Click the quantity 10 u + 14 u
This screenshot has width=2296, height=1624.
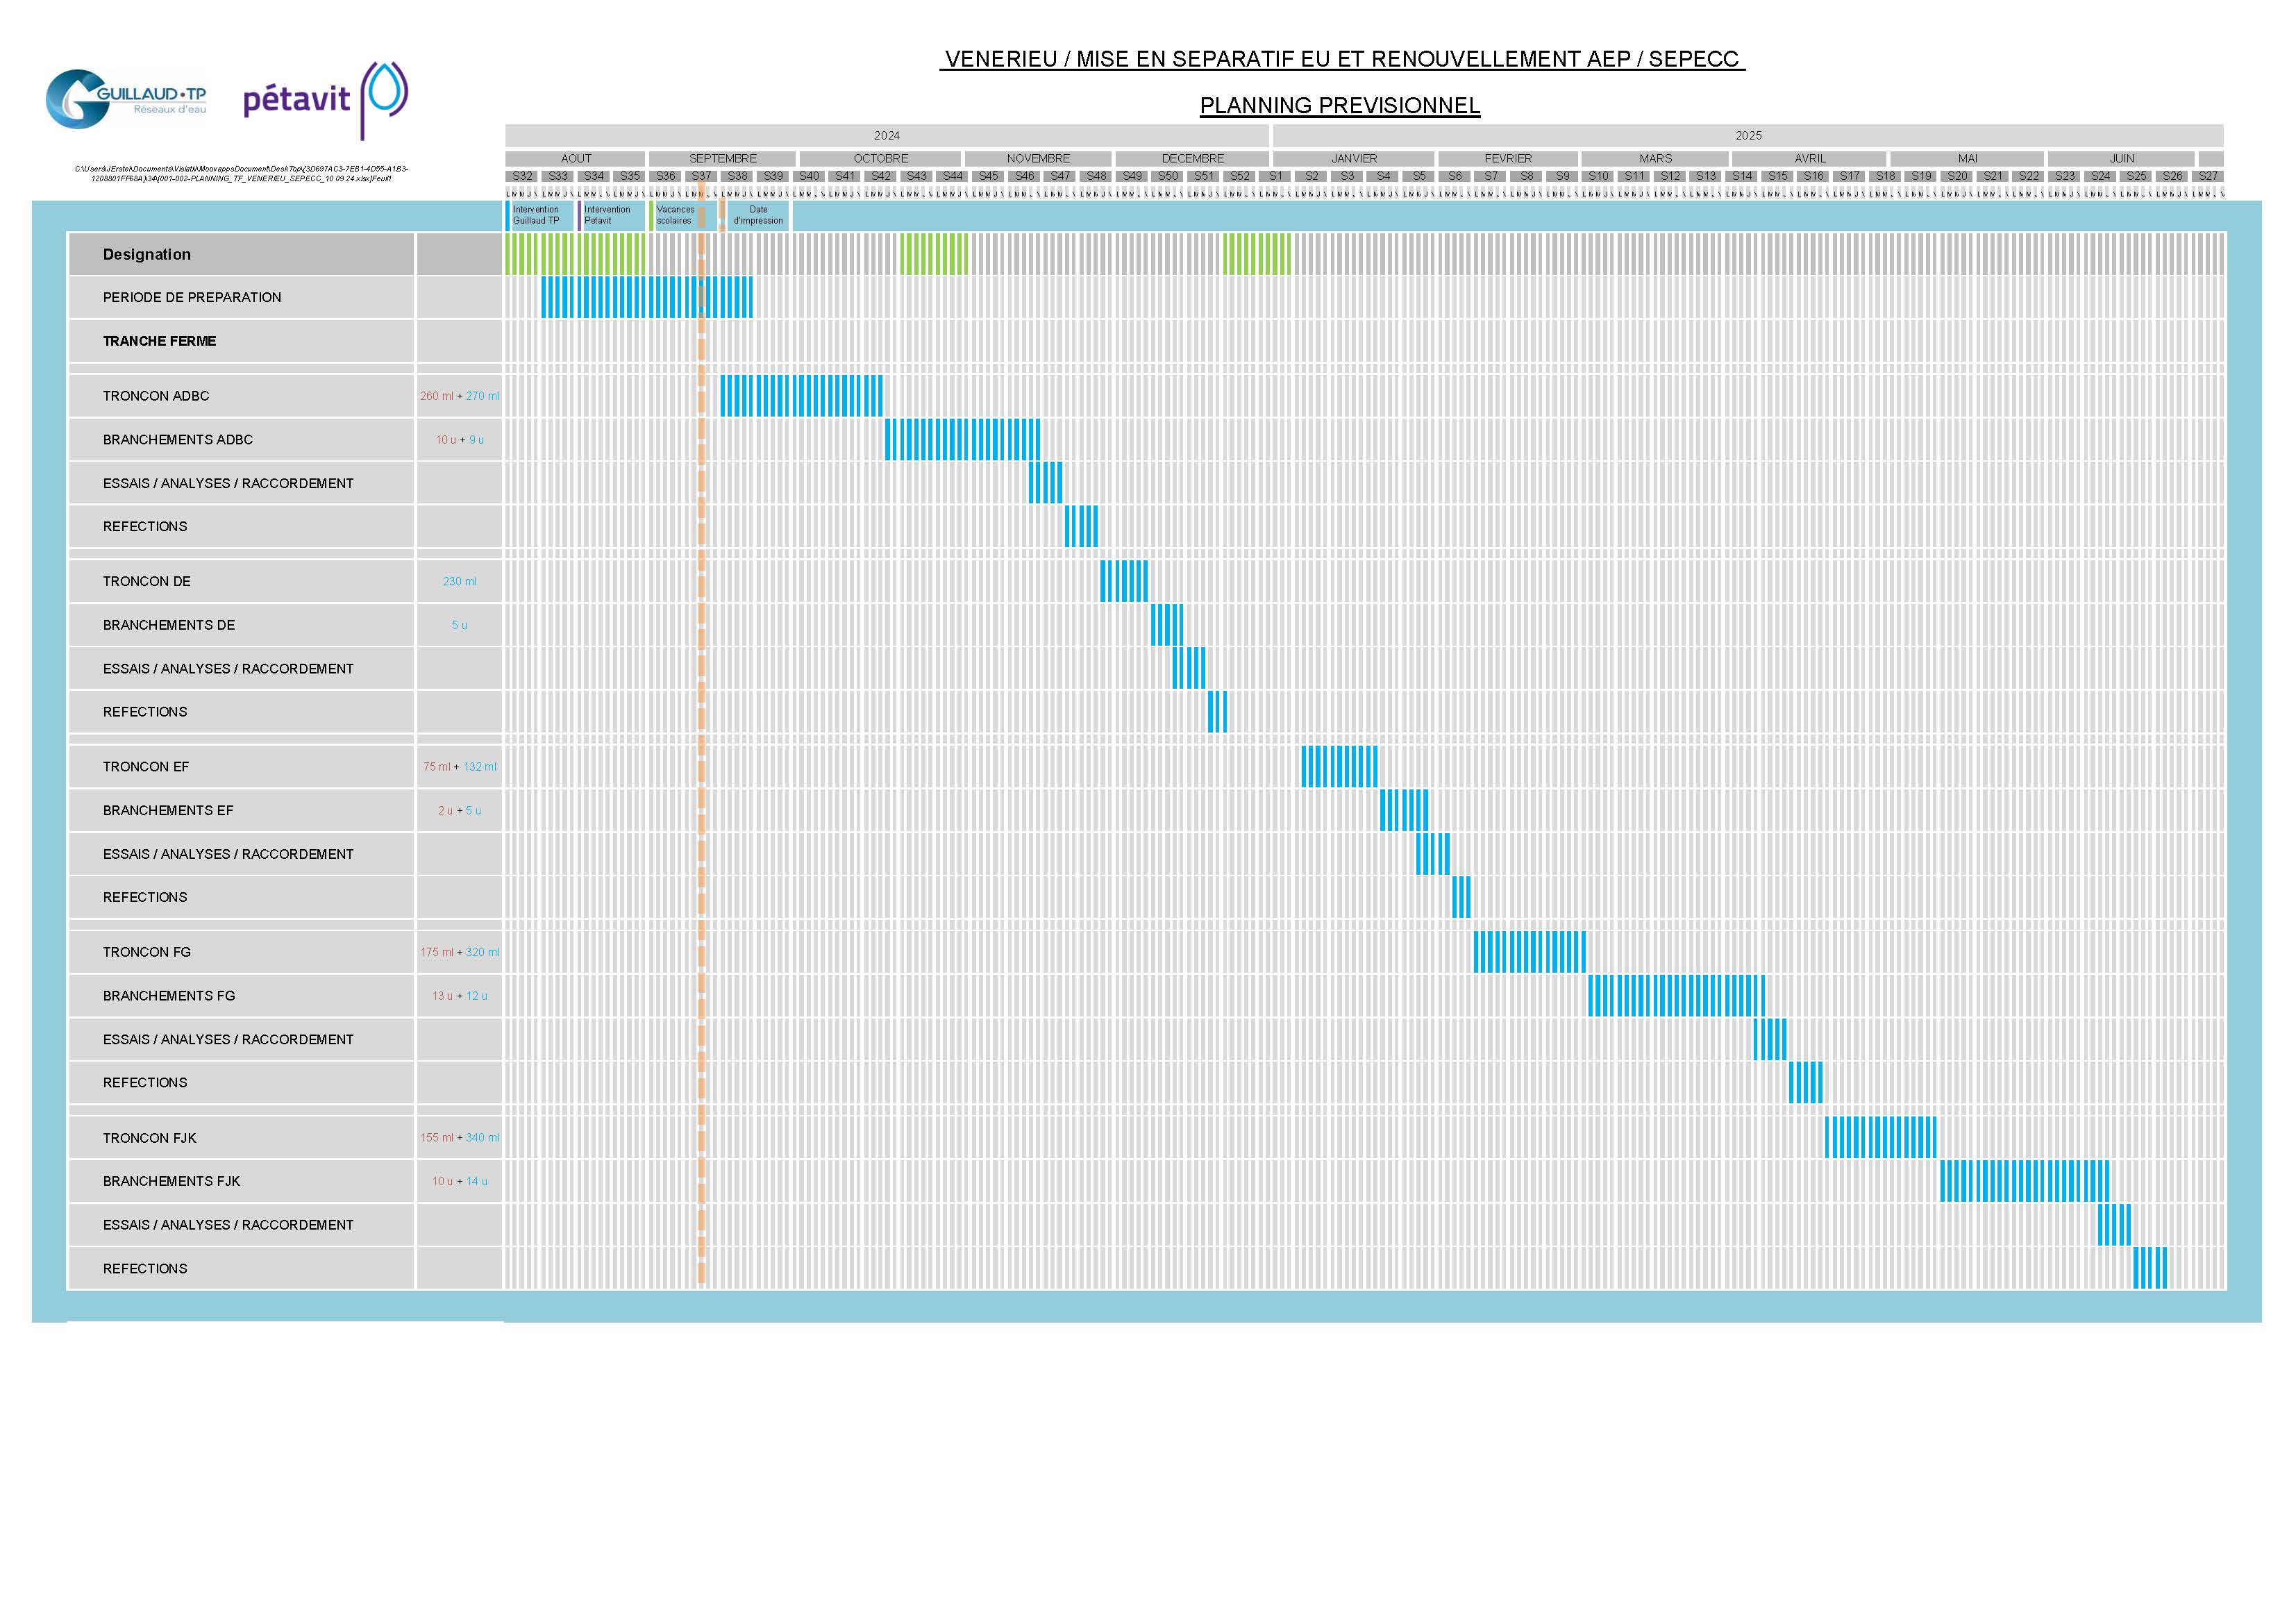click(x=459, y=1181)
